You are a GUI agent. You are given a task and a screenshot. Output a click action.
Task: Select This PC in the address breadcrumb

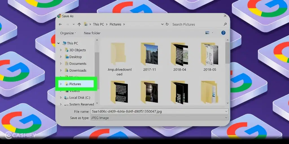[98, 24]
